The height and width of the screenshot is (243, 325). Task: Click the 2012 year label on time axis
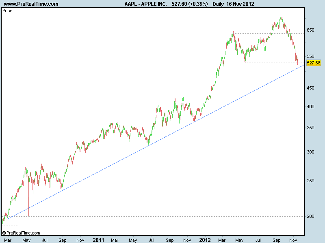[205, 240]
